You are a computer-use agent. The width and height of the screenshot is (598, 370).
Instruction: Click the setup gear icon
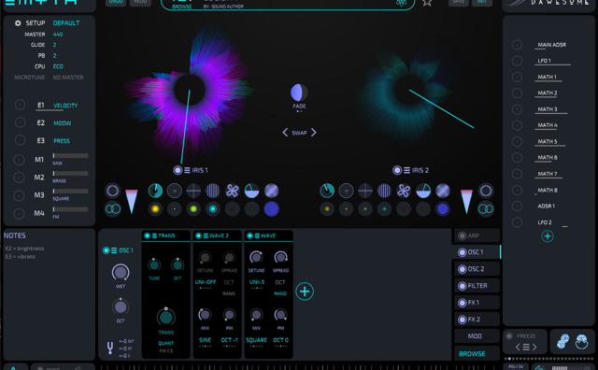(x=18, y=23)
